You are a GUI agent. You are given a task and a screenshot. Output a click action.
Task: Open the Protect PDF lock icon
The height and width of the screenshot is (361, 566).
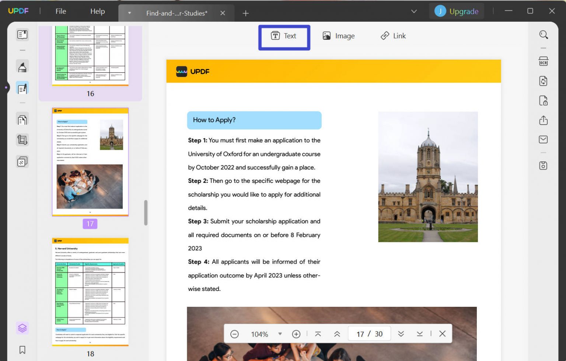pyautogui.click(x=543, y=101)
